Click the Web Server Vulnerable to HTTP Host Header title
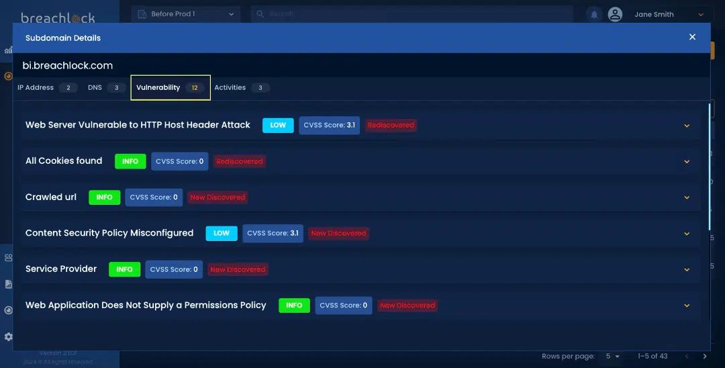 (138, 125)
